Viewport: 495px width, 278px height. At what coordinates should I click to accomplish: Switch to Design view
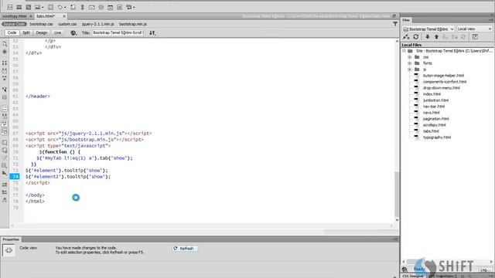41,32
